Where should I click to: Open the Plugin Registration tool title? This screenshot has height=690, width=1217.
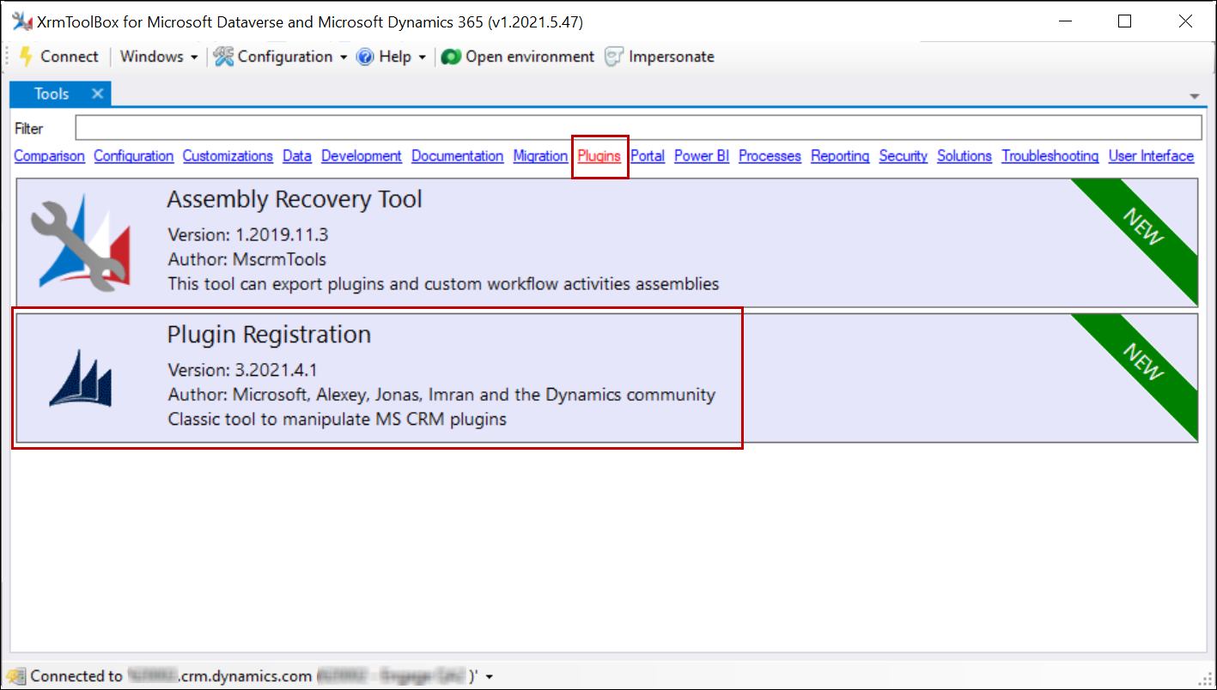pos(269,335)
